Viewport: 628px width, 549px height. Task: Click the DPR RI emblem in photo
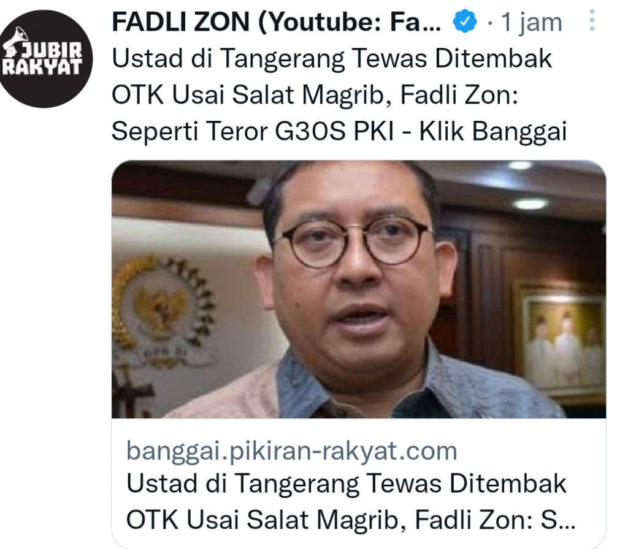pos(162,309)
